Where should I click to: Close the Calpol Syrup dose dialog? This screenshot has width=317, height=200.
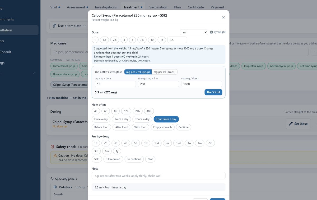(223, 17)
